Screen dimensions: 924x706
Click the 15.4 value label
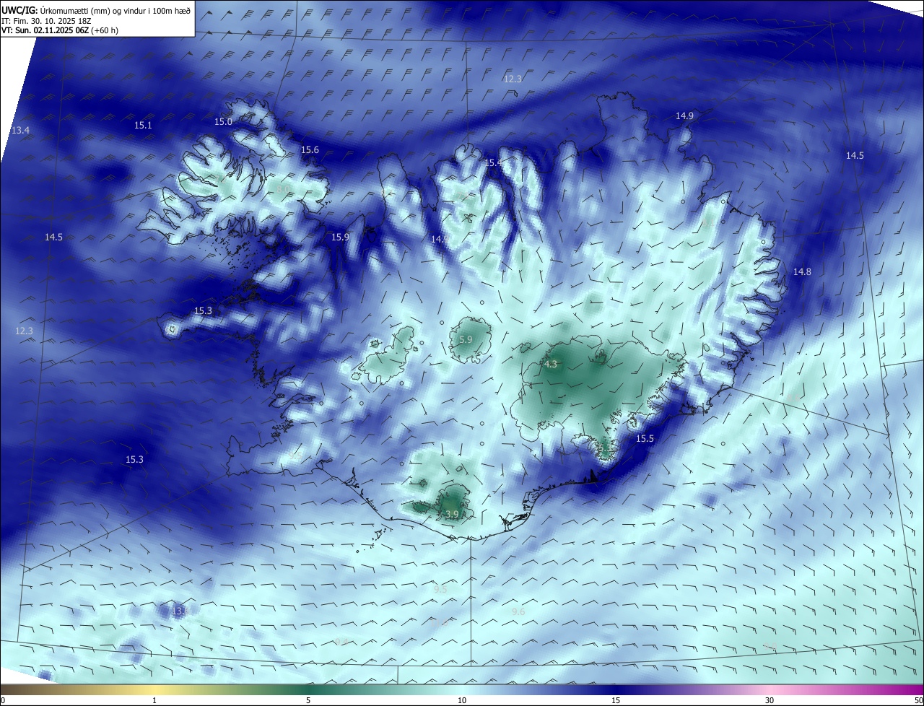(x=493, y=163)
